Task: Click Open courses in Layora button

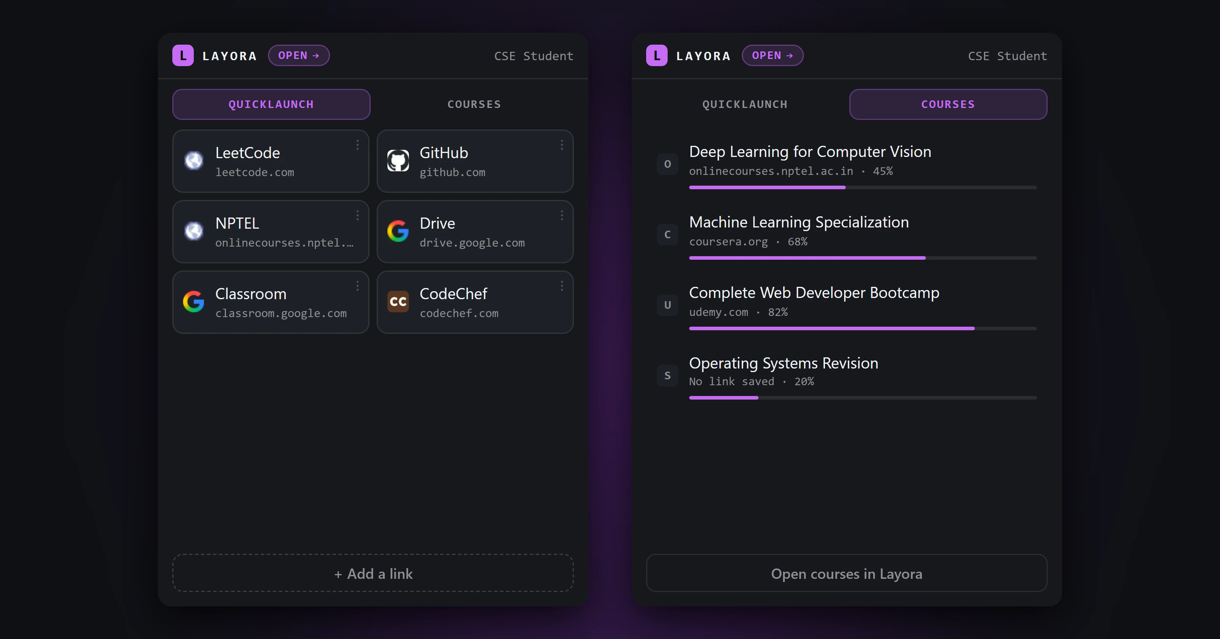Action: click(847, 573)
